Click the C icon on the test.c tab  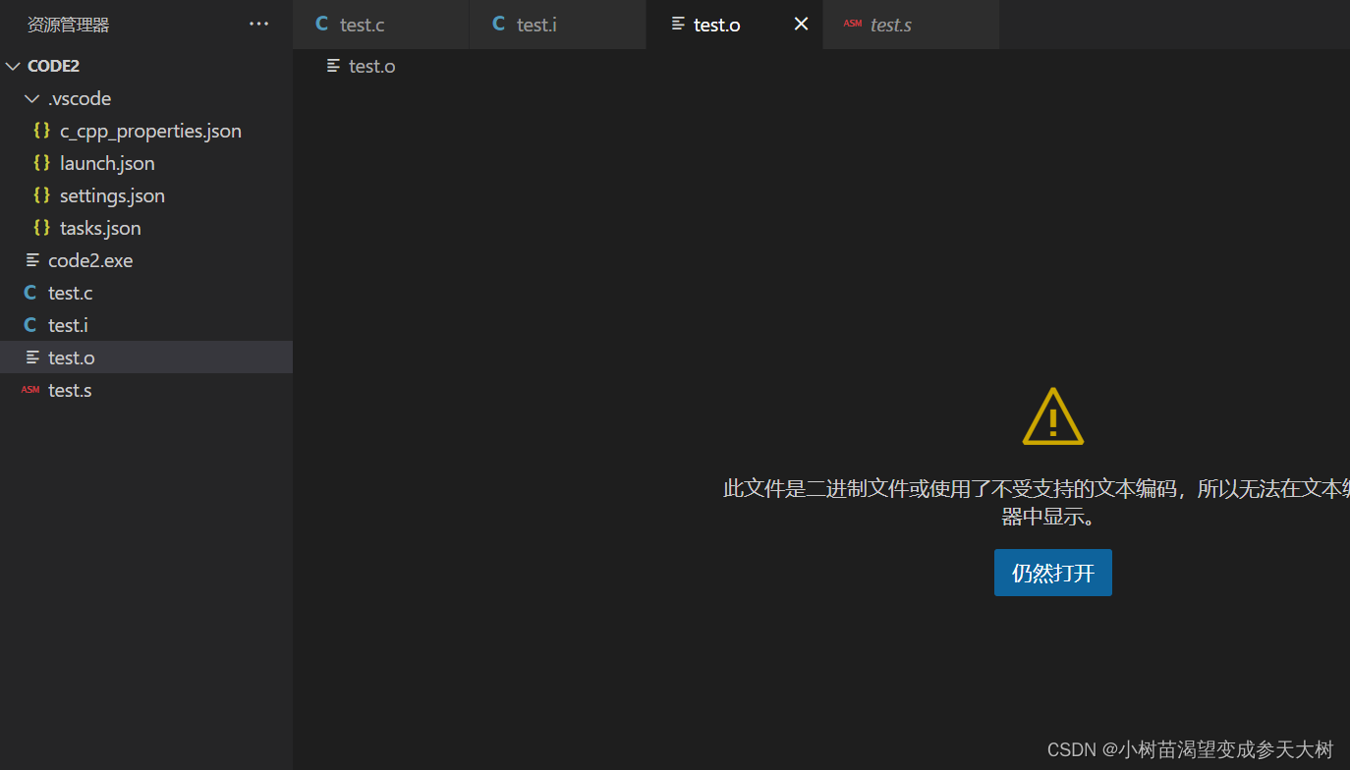pos(322,24)
